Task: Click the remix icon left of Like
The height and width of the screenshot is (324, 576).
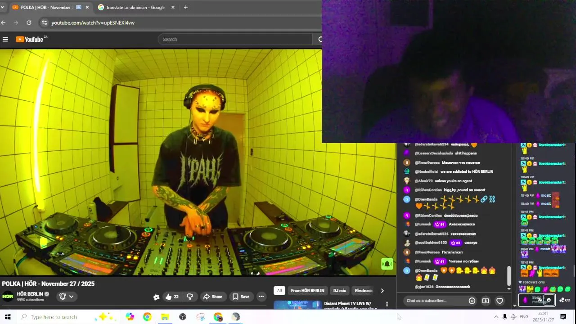Action: [x=156, y=297]
